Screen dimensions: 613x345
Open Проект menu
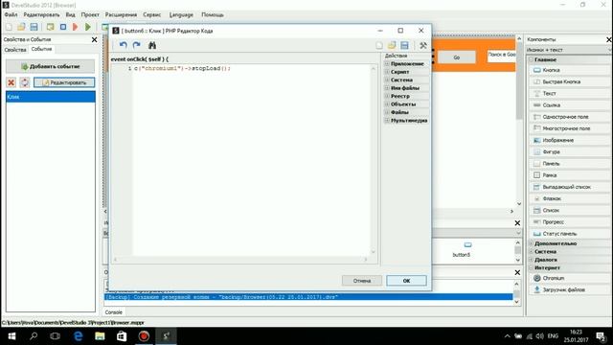tap(90, 14)
